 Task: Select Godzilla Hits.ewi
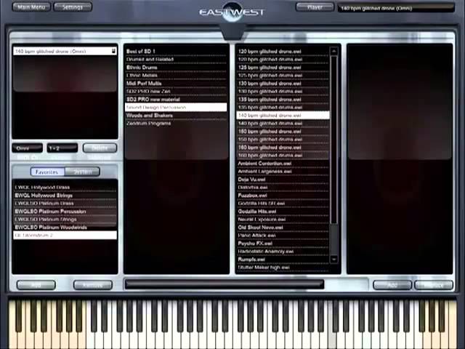[x=283, y=212]
